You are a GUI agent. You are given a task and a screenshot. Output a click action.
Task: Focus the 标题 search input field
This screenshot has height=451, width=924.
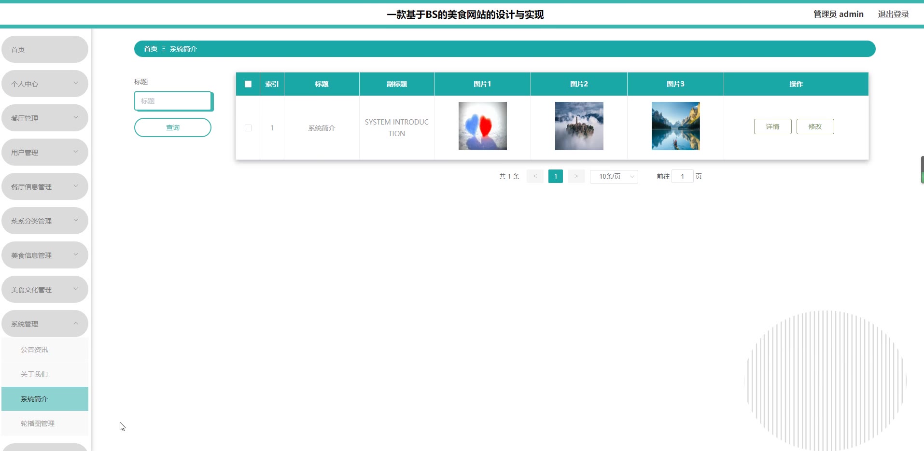pyautogui.click(x=173, y=101)
